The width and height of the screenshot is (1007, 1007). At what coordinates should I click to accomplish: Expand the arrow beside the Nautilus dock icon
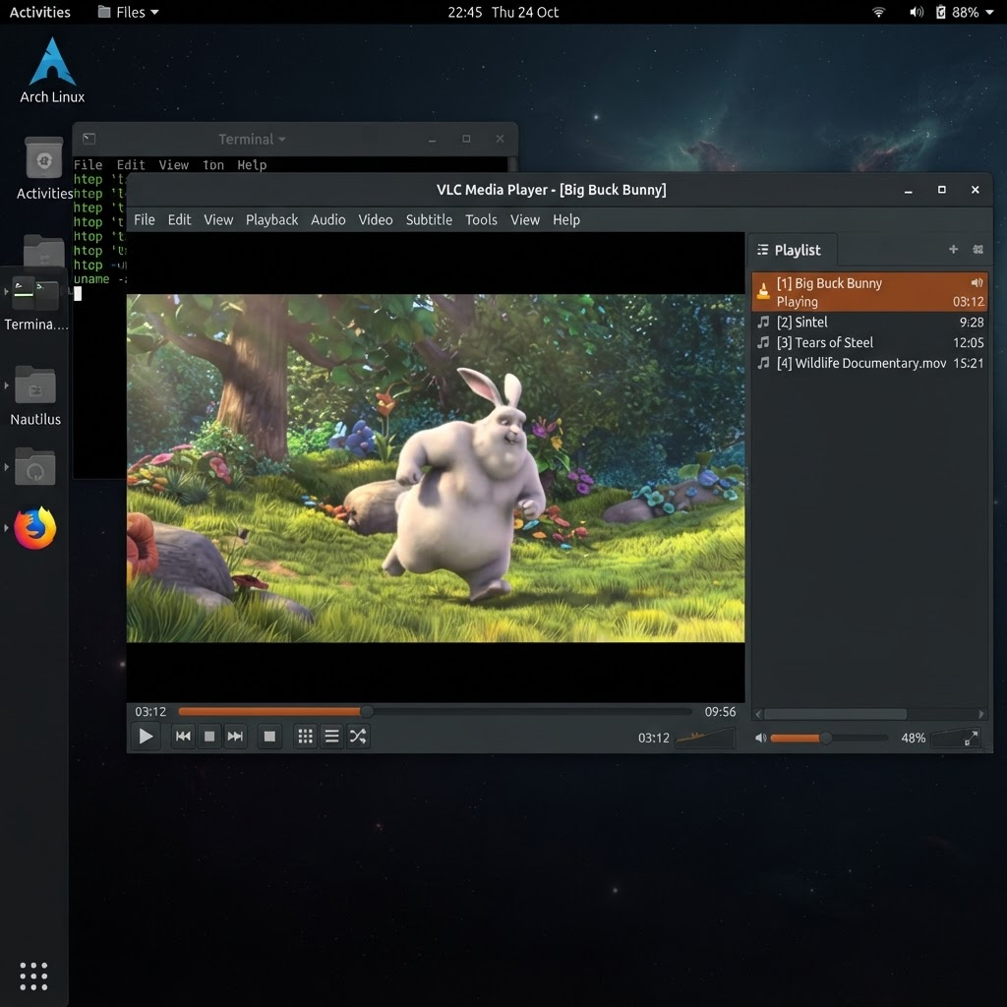pyautogui.click(x=7, y=385)
